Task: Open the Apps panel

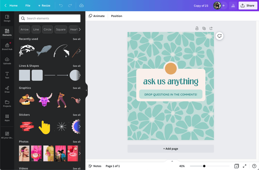Action: click(7, 118)
